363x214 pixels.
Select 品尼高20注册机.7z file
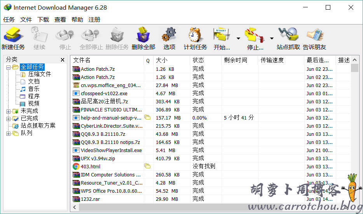pyautogui.click(x=104, y=101)
